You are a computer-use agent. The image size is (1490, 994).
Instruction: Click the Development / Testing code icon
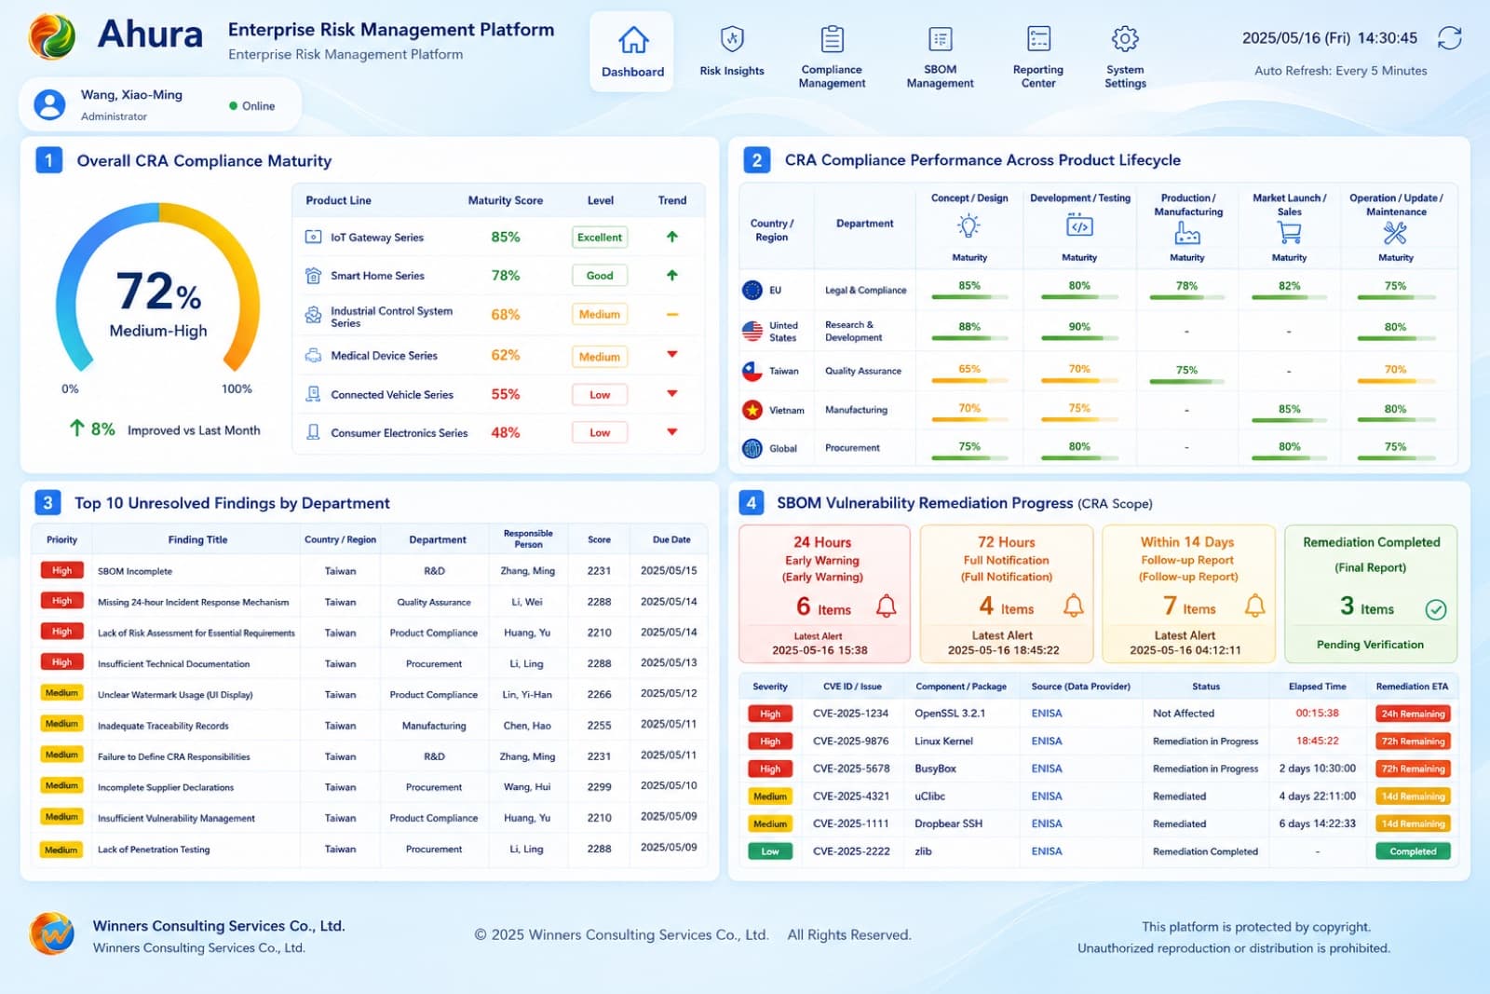[x=1079, y=226]
